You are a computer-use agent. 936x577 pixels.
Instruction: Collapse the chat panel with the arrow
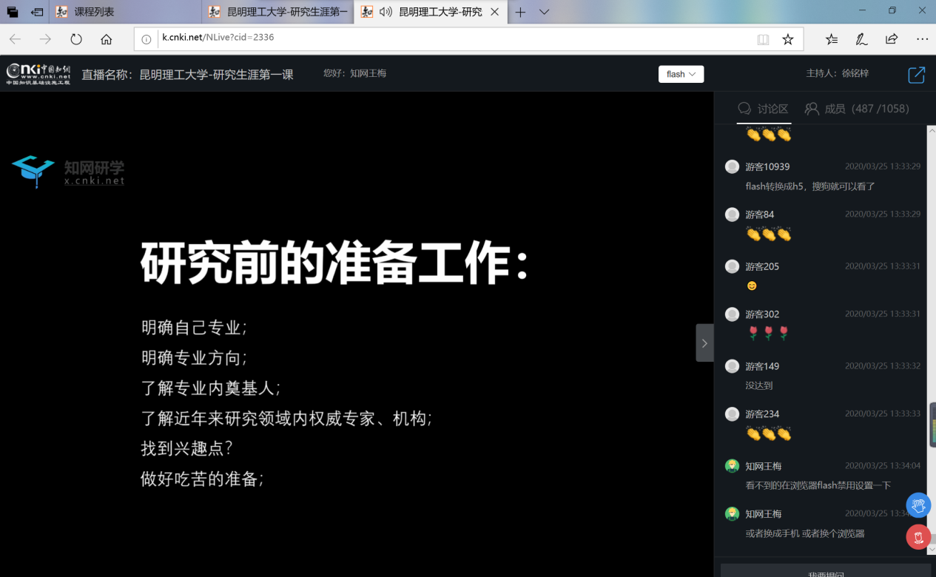coord(704,343)
